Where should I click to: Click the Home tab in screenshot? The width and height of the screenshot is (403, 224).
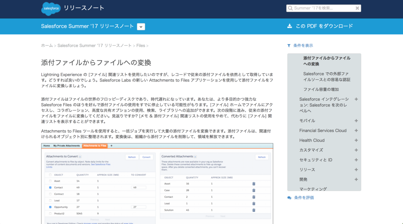click(x=46, y=146)
